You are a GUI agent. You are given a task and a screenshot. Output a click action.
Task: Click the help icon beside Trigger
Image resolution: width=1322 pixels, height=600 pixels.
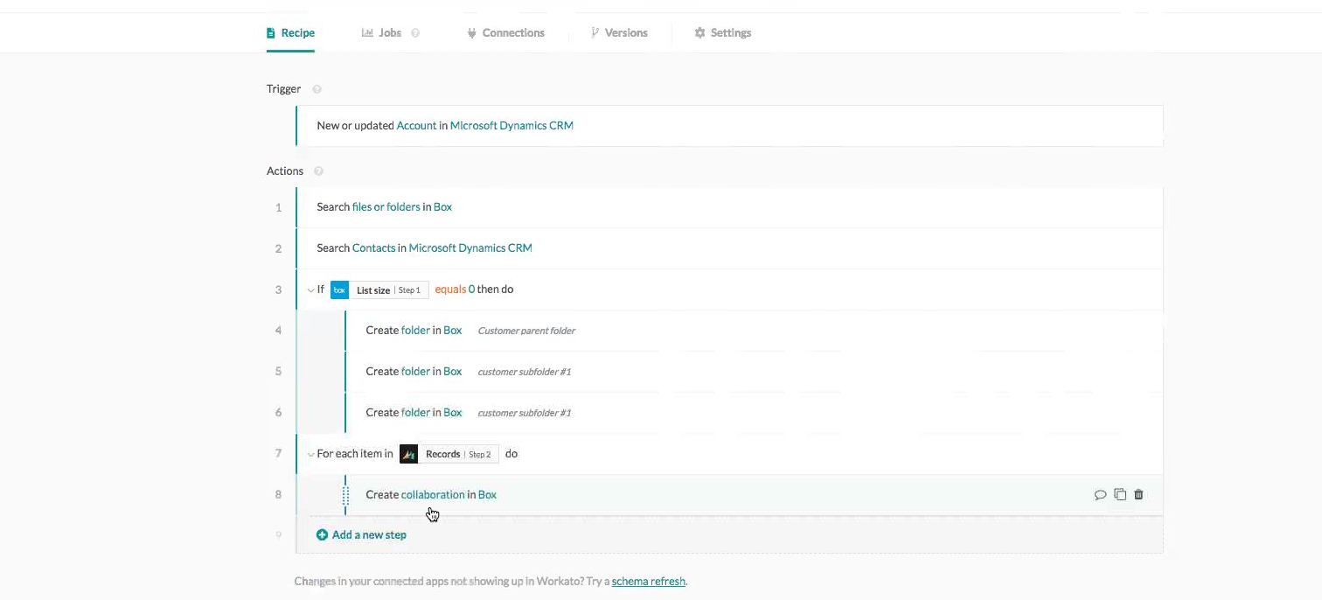coord(317,89)
